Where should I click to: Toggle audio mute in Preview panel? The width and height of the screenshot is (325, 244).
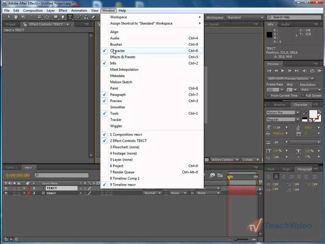point(304,71)
